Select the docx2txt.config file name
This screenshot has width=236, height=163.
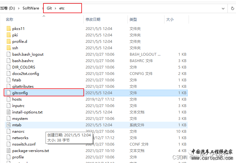click(x=26, y=74)
